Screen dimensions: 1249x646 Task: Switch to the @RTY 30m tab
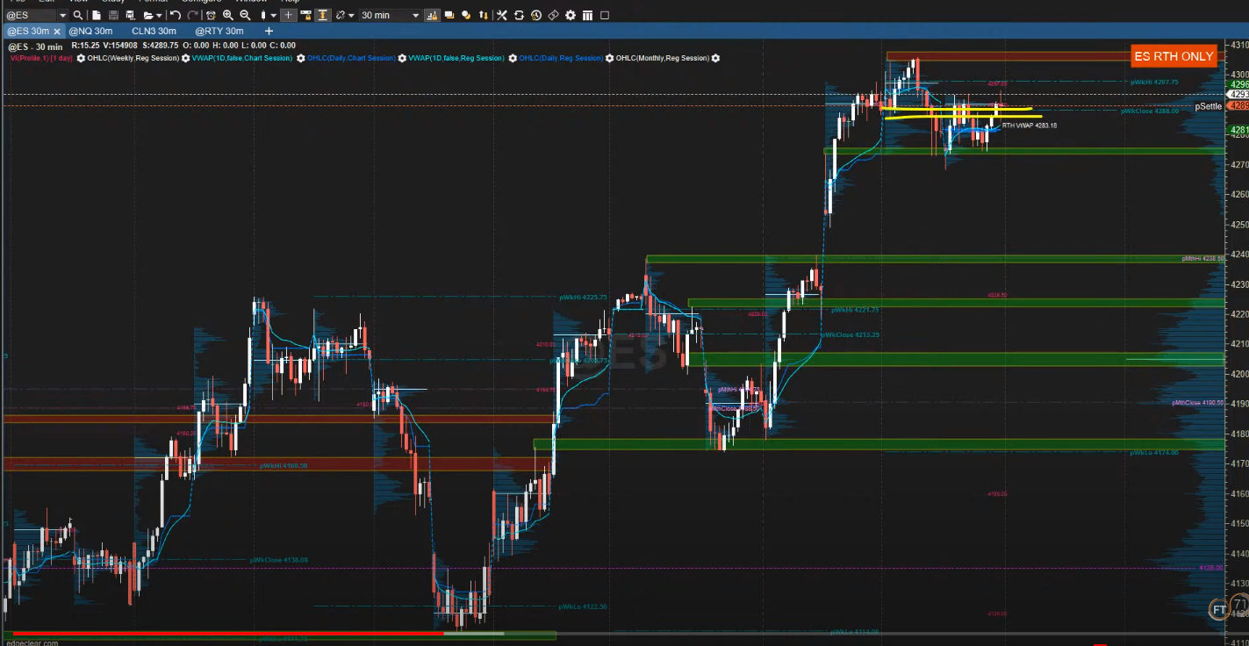pyautogui.click(x=219, y=31)
